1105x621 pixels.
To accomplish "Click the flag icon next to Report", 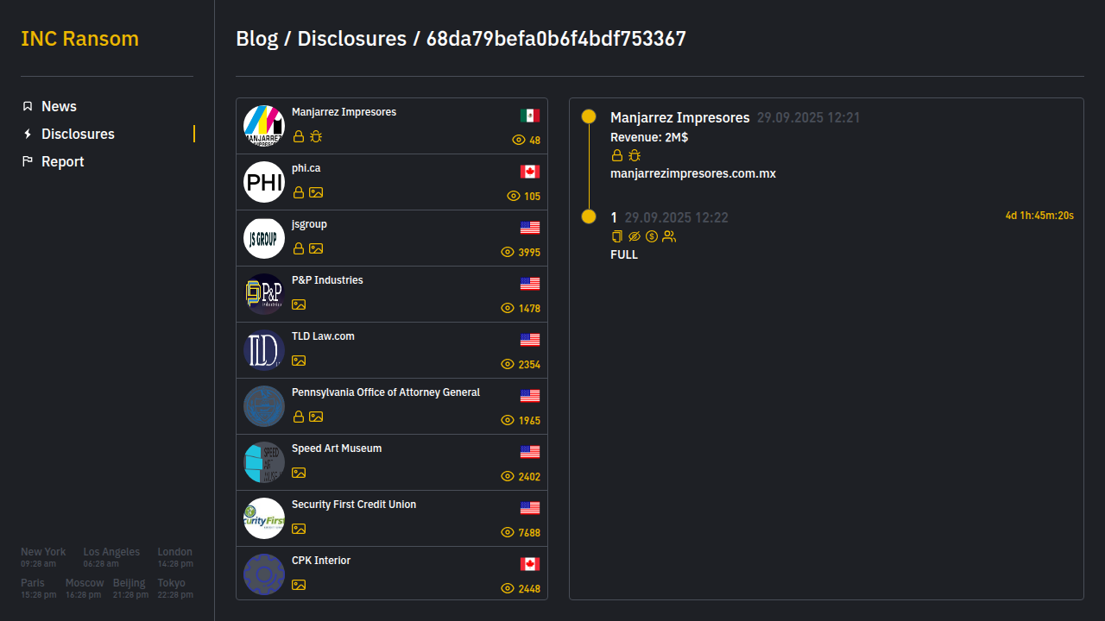I will pyautogui.click(x=28, y=161).
